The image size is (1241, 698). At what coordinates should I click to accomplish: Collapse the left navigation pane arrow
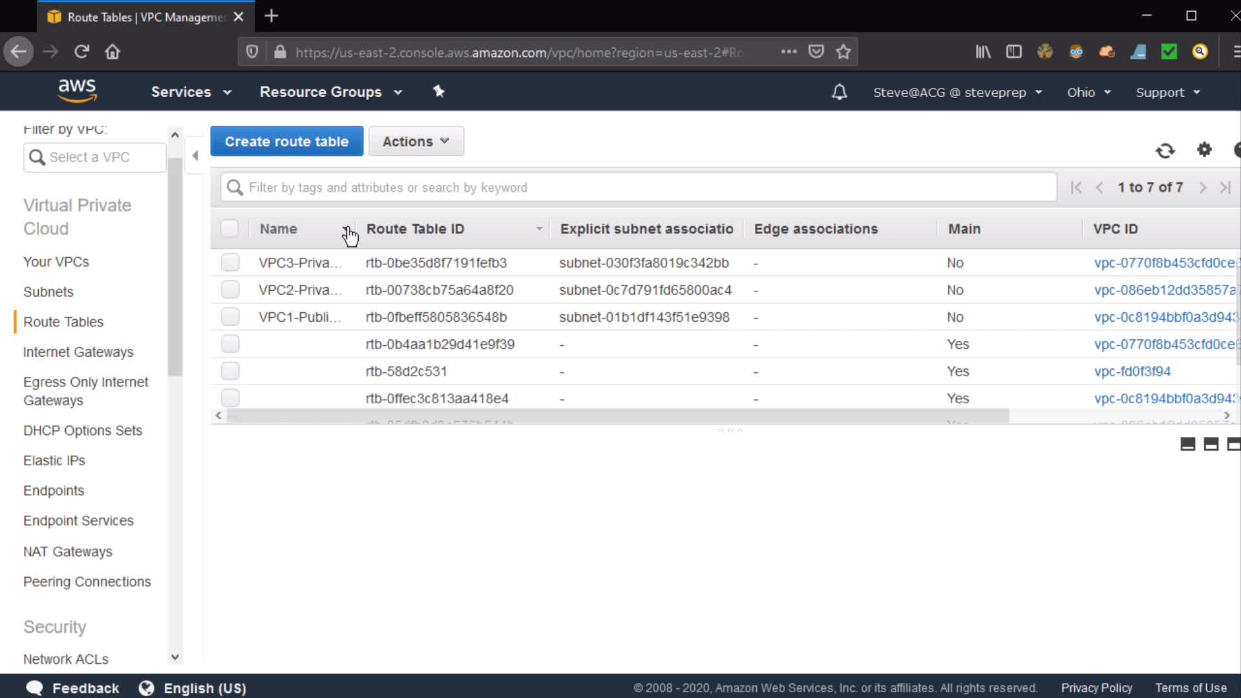195,156
